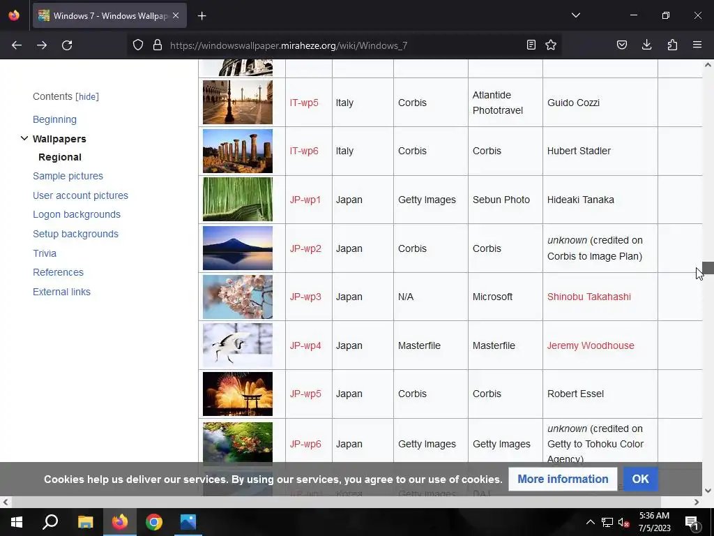Jump to Logon backgrounds section

click(77, 214)
